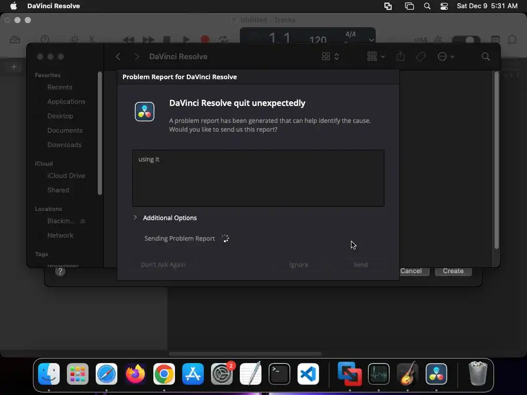Click the Smart Controls icon in GarageBand
This screenshot has height=395, width=527.
click(74, 40)
